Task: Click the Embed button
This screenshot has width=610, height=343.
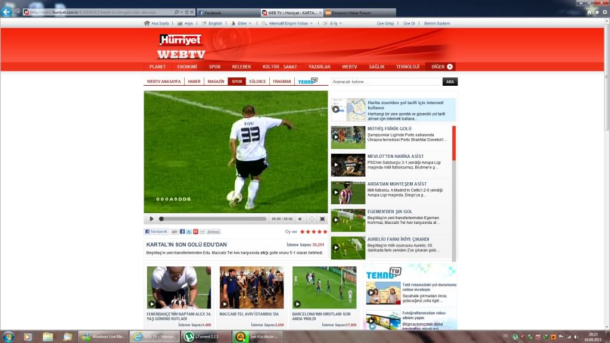Action: tap(213, 232)
